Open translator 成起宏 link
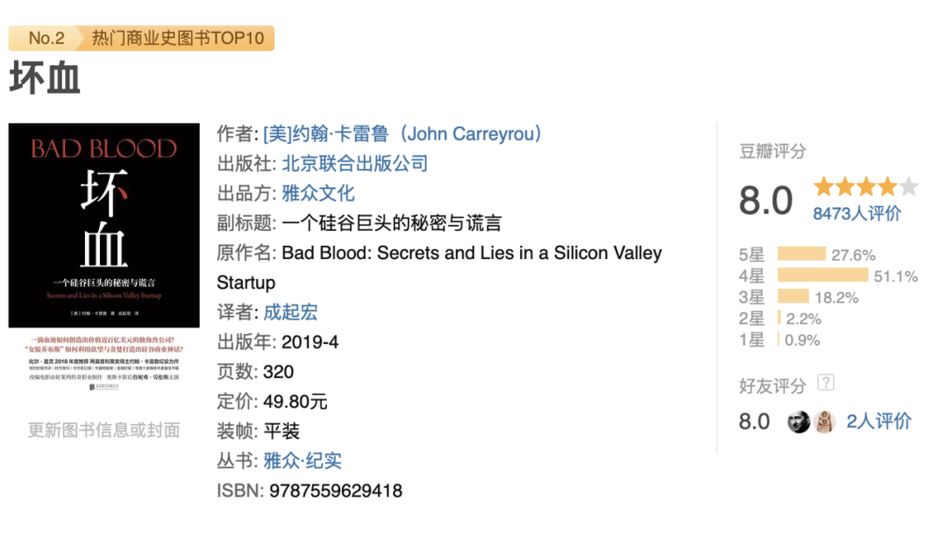Screen dimensions: 947x538 (290, 312)
